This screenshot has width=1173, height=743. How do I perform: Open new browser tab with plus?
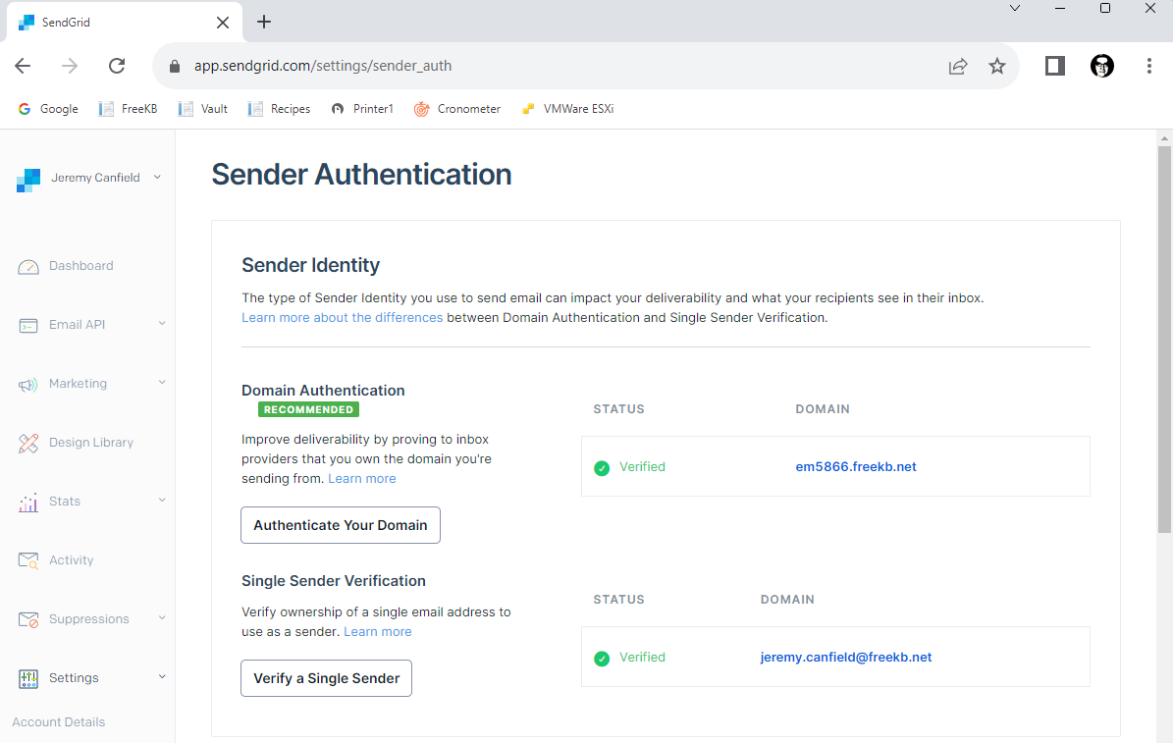[264, 22]
